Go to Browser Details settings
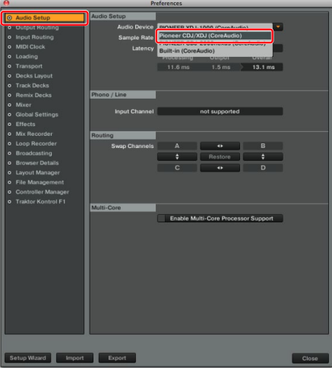The height and width of the screenshot is (368, 332). click(x=37, y=163)
